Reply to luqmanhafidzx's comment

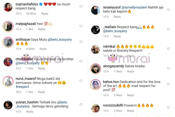[45, 14]
